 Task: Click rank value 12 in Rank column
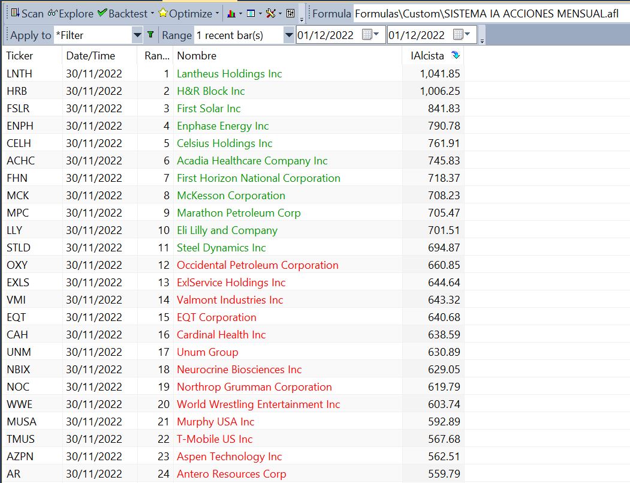[164, 265]
